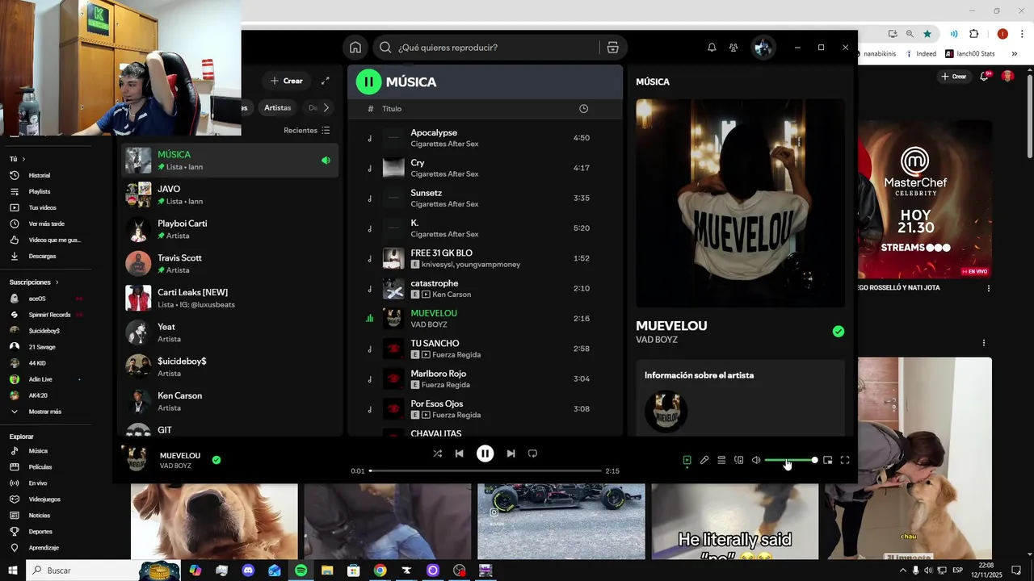This screenshot has height=581, width=1034.
Task: Show more Chrome bookmarks with the double chevron
Action: click(1016, 54)
